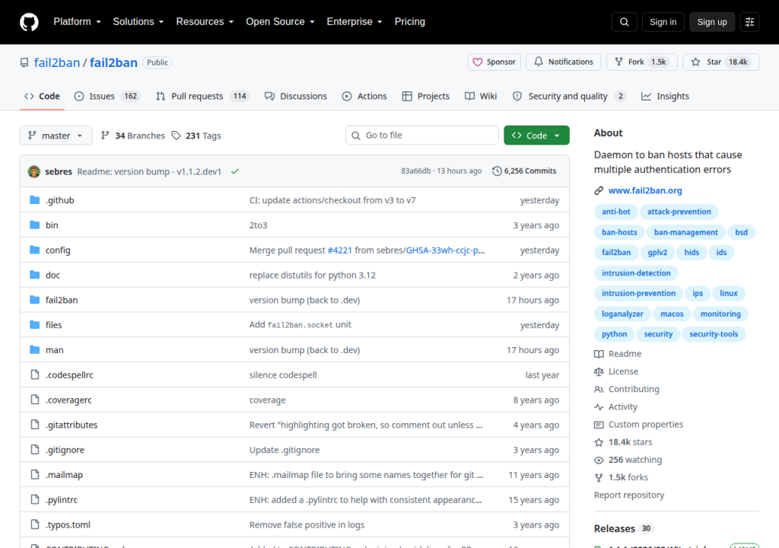Open the .typos.toml file
The image size is (779, 548).
(68, 524)
